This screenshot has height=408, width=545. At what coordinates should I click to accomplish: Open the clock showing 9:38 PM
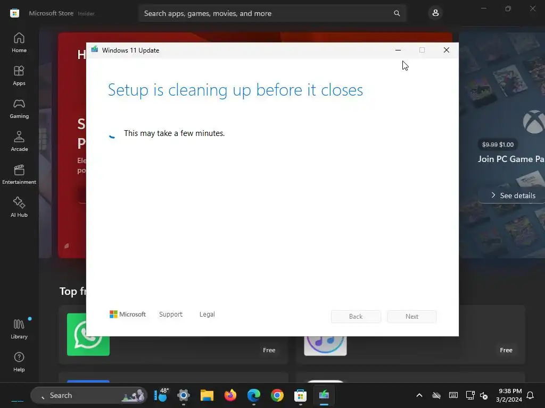pyautogui.click(x=509, y=395)
